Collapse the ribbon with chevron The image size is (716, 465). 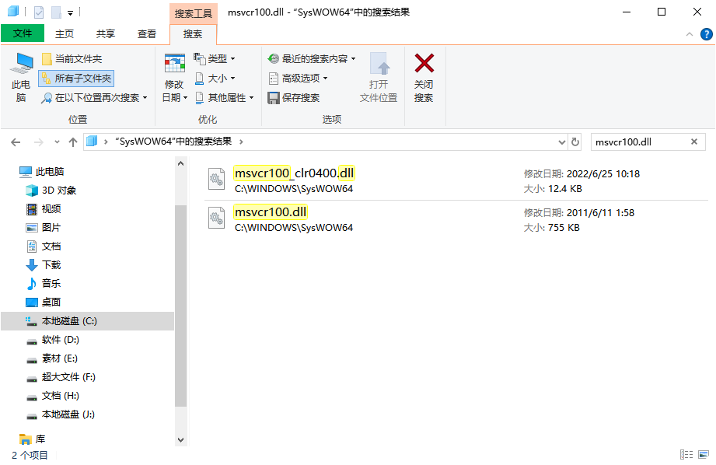point(690,34)
